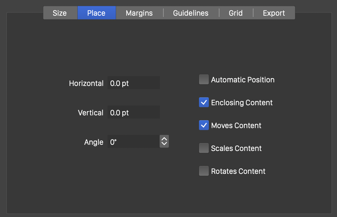337x217 pixels.
Task: Click the Horizontal field label
Action: point(86,83)
